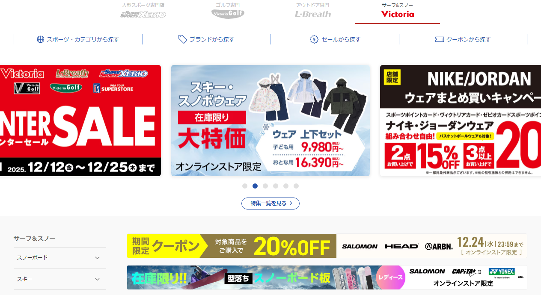The height and width of the screenshot is (295, 541).
Task: Open the NIKE/JORDAN campaign banner
Action: coord(461,121)
